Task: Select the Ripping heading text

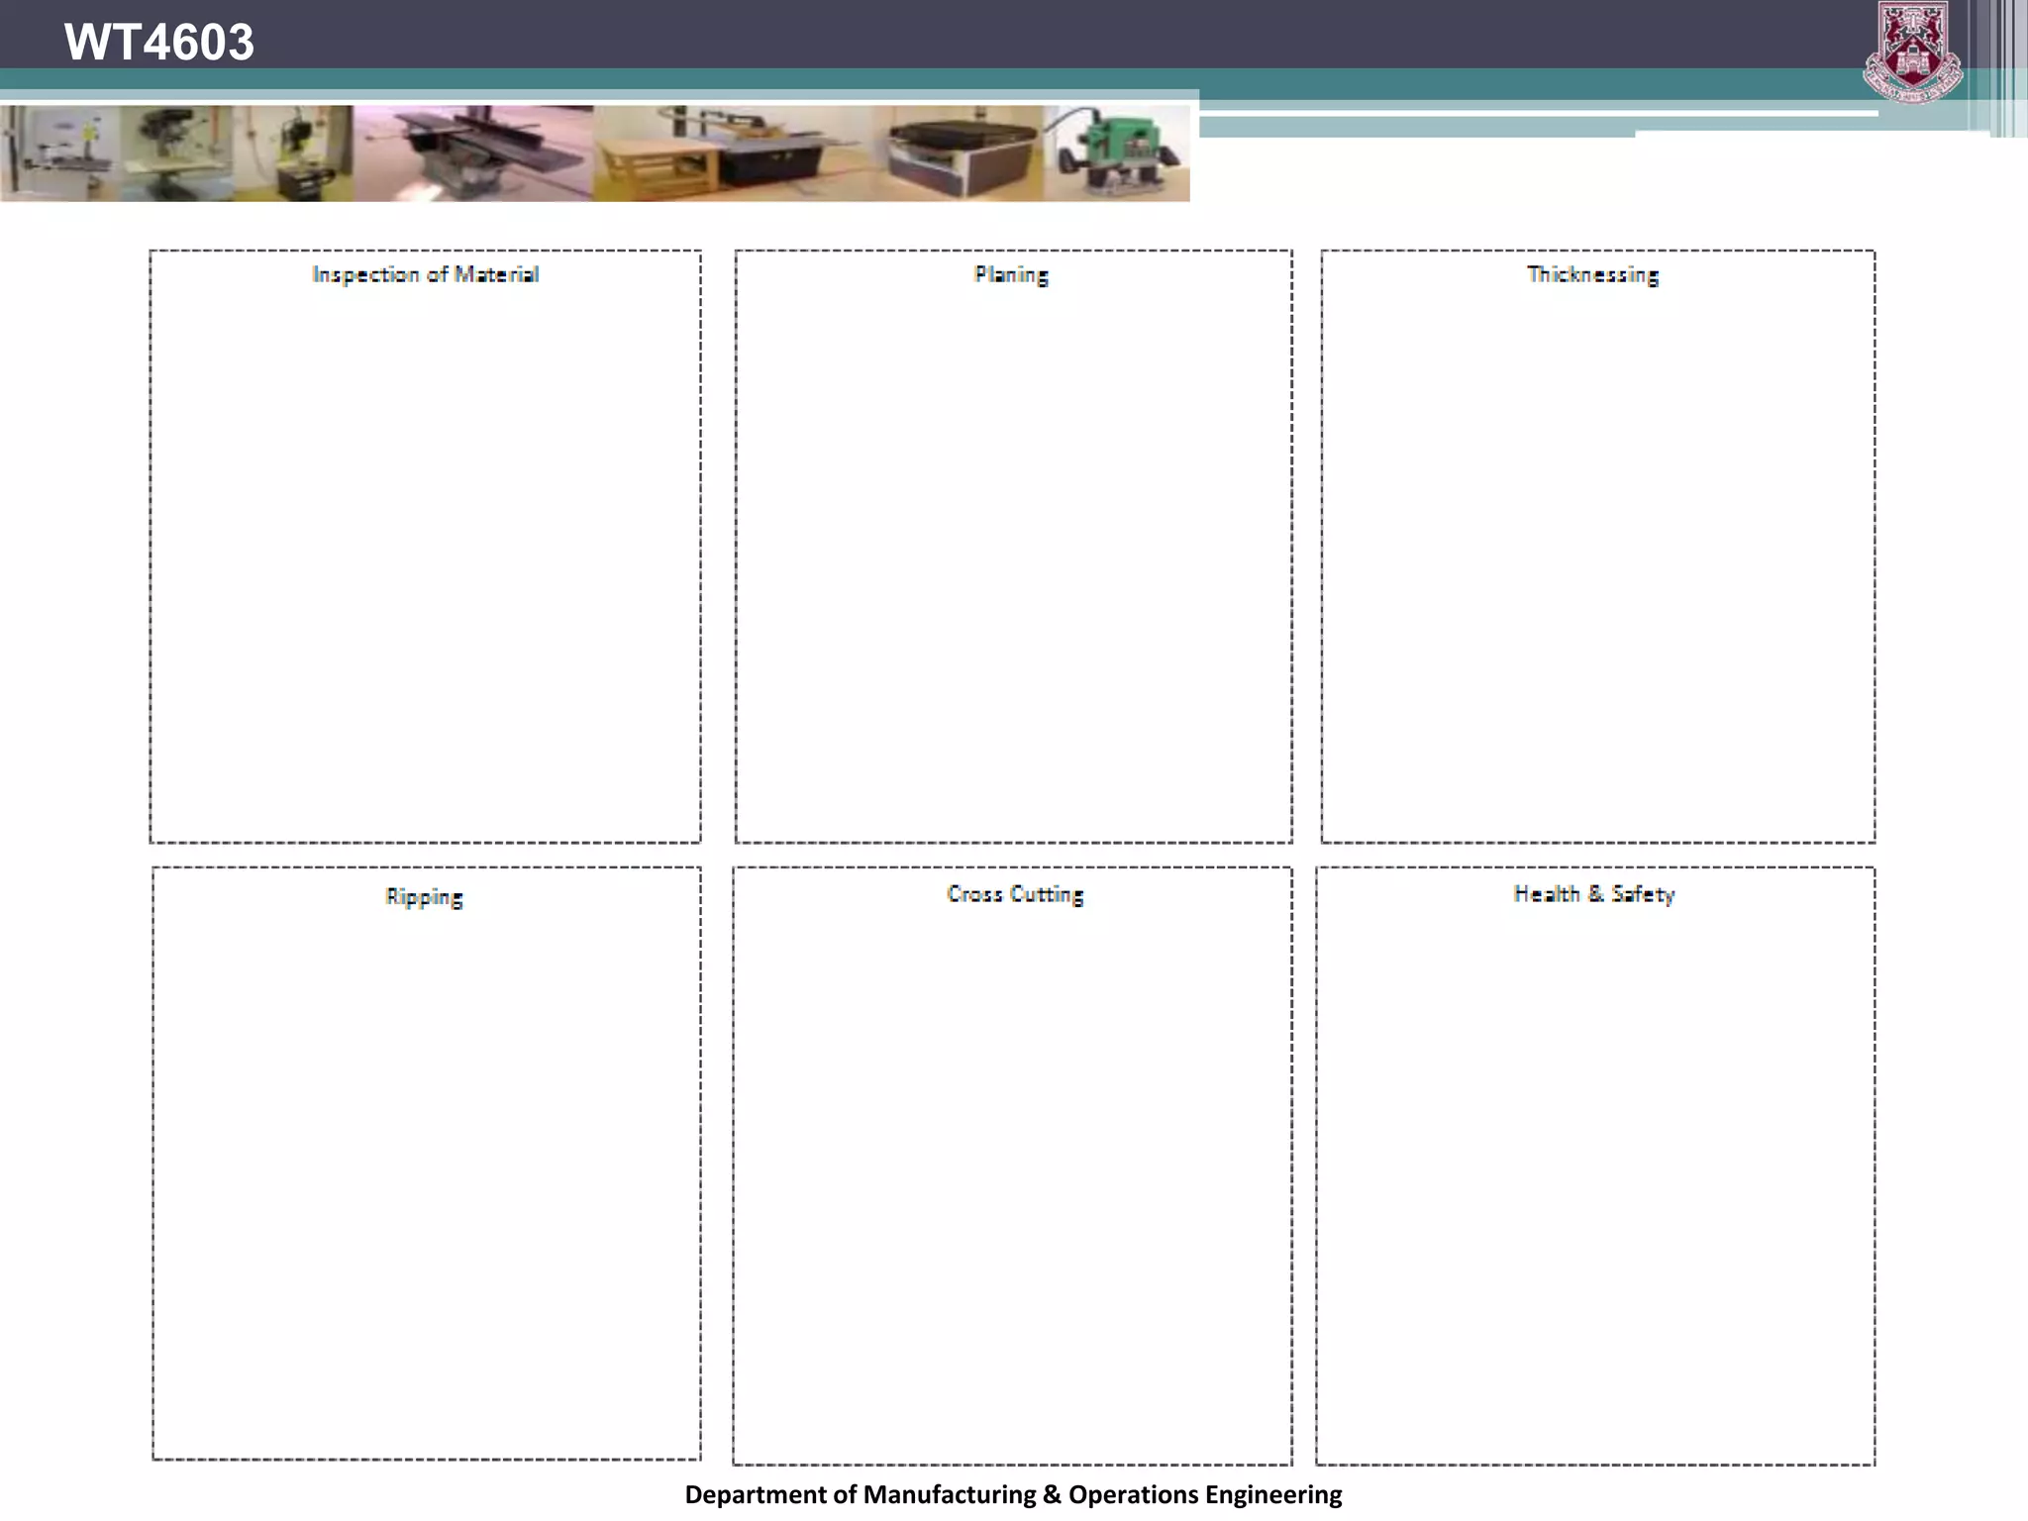Action: tap(424, 896)
